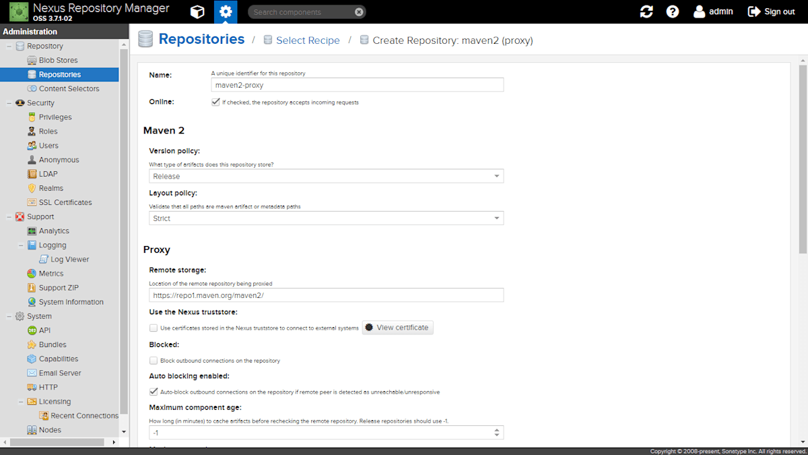Click the Capabilities box icon

click(32, 359)
